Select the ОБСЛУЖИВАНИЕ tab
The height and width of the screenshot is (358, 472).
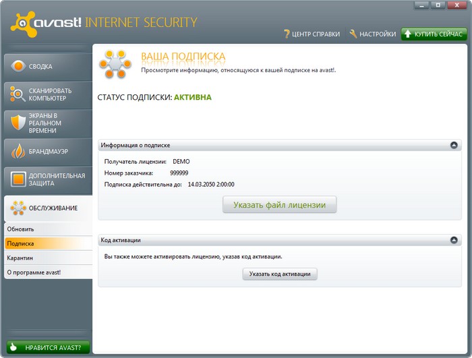48,208
